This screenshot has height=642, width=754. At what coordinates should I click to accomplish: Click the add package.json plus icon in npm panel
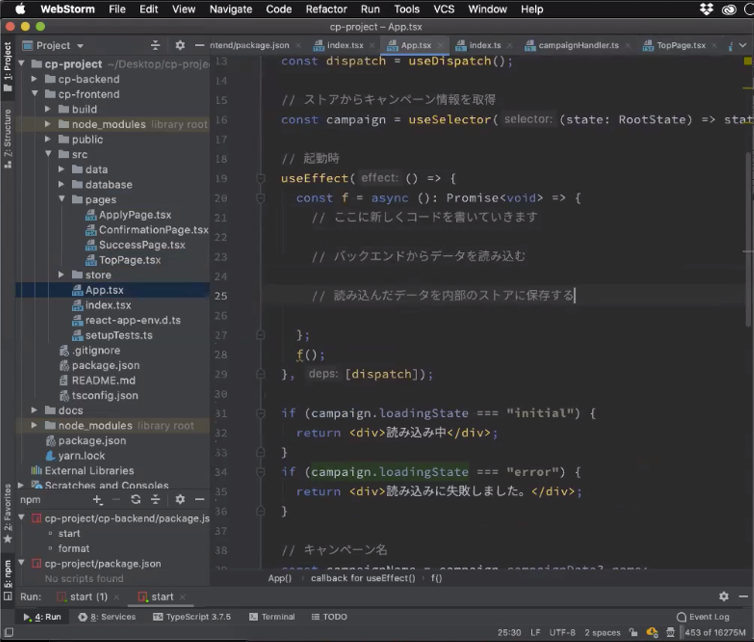click(x=97, y=499)
